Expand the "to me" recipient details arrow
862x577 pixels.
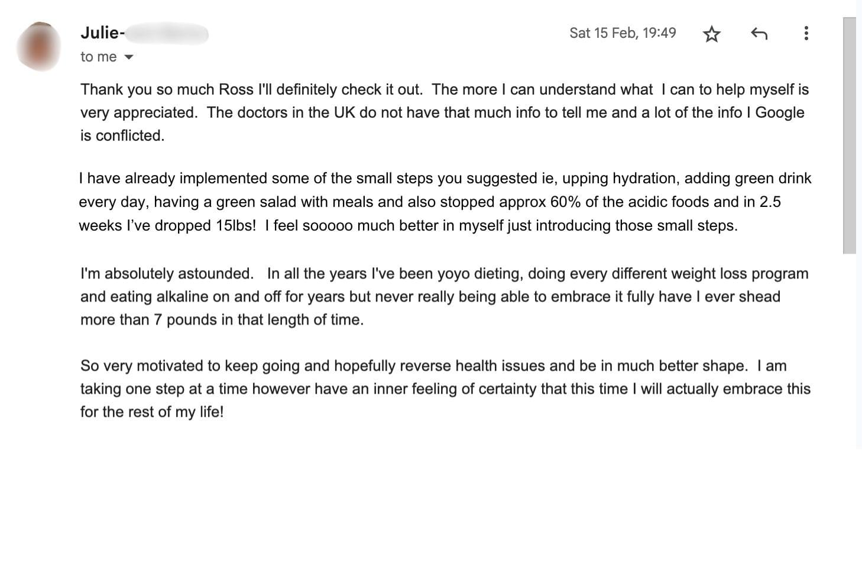coord(129,57)
